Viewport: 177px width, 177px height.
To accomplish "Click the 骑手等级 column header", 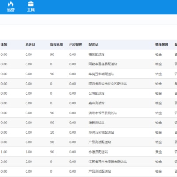I will coord(162,45).
